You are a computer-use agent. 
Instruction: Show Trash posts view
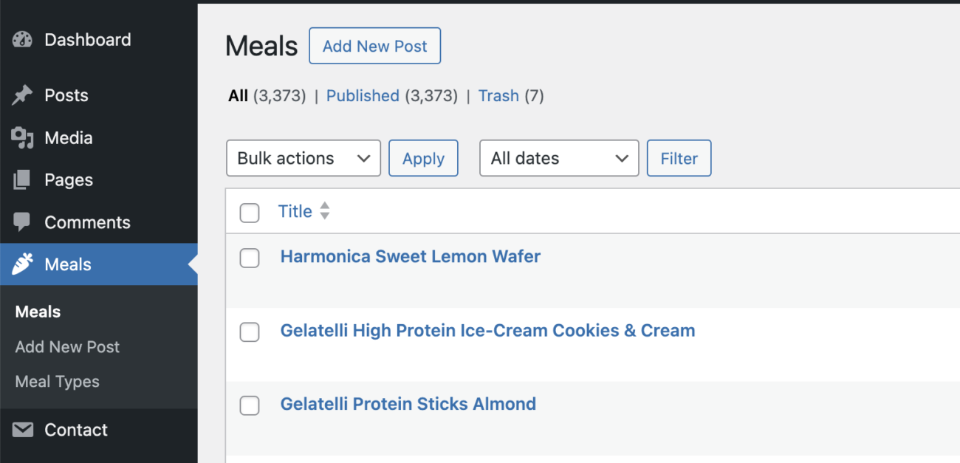[498, 96]
